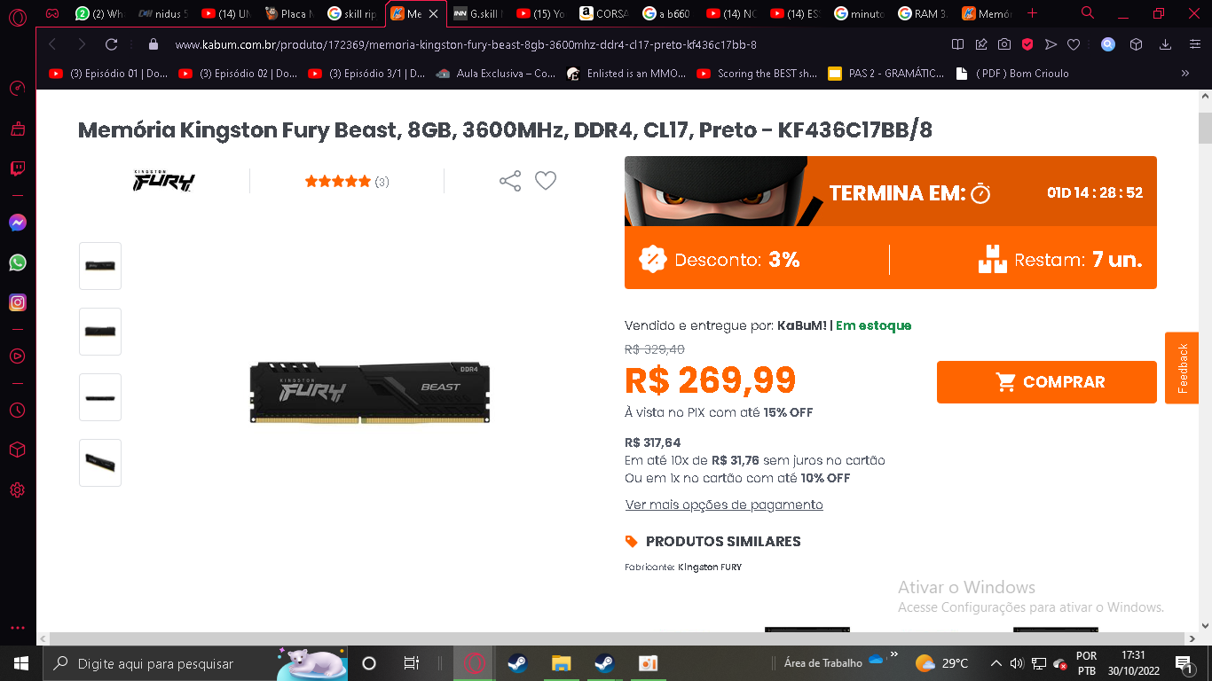Open Ver mais opções de pagamento link
1212x681 pixels.
pyautogui.click(x=724, y=505)
